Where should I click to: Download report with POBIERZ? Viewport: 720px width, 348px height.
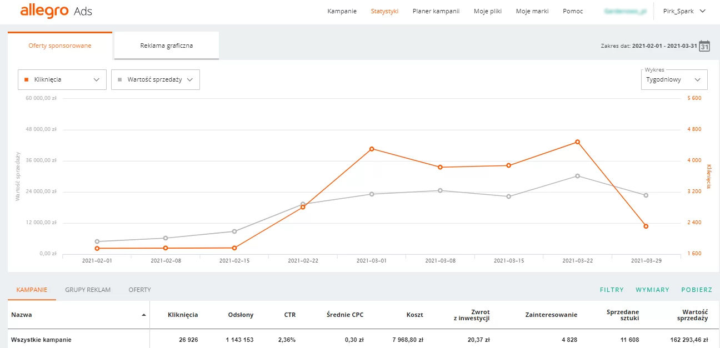click(697, 290)
